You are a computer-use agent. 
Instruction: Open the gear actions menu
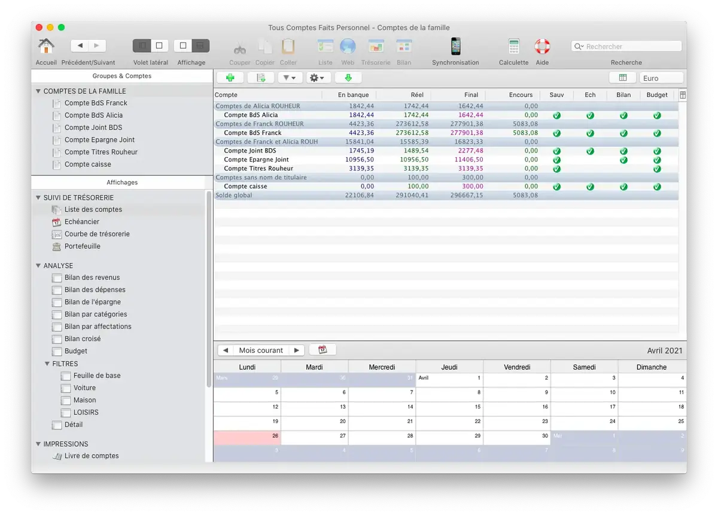pyautogui.click(x=318, y=77)
